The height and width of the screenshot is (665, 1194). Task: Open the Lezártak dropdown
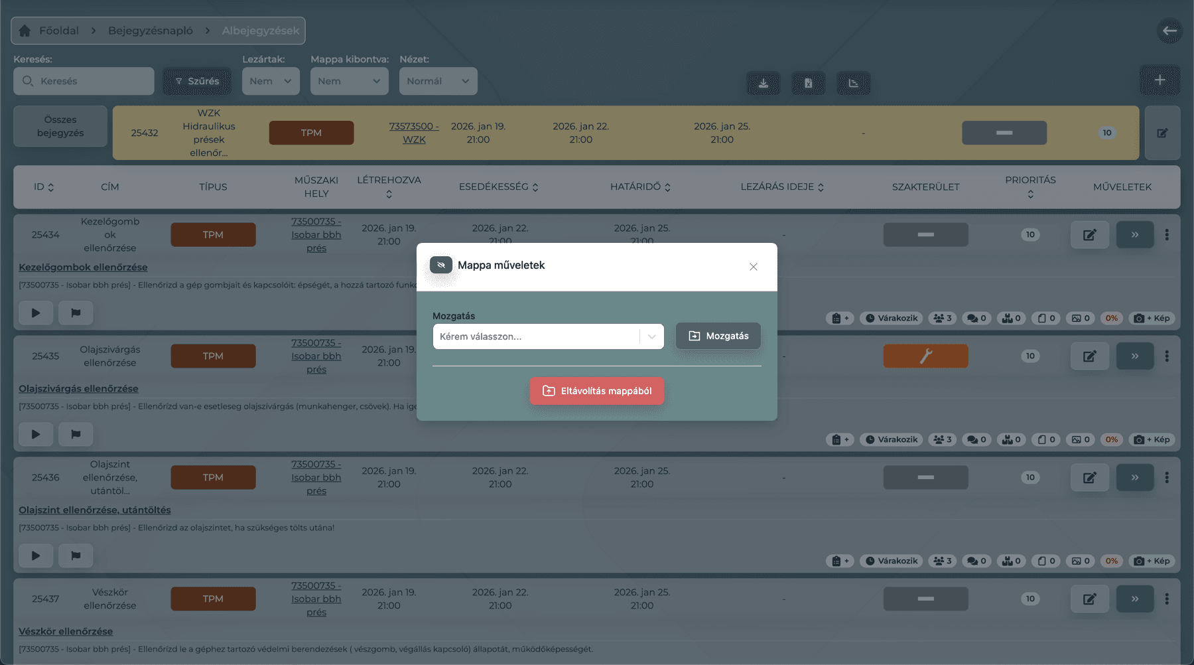click(x=271, y=81)
